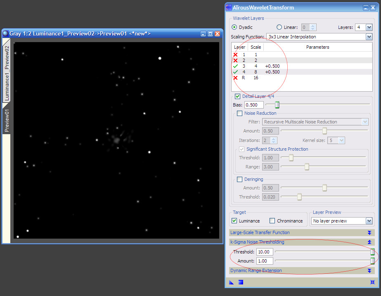The width and height of the screenshot is (381, 296).
Task: Click the noise reduction Amount slider
Action: pos(324,131)
